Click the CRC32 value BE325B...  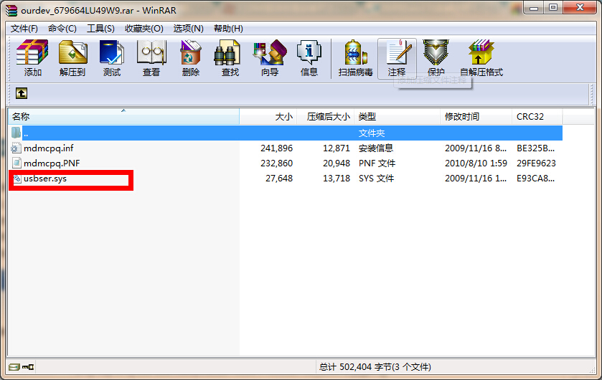click(535, 148)
